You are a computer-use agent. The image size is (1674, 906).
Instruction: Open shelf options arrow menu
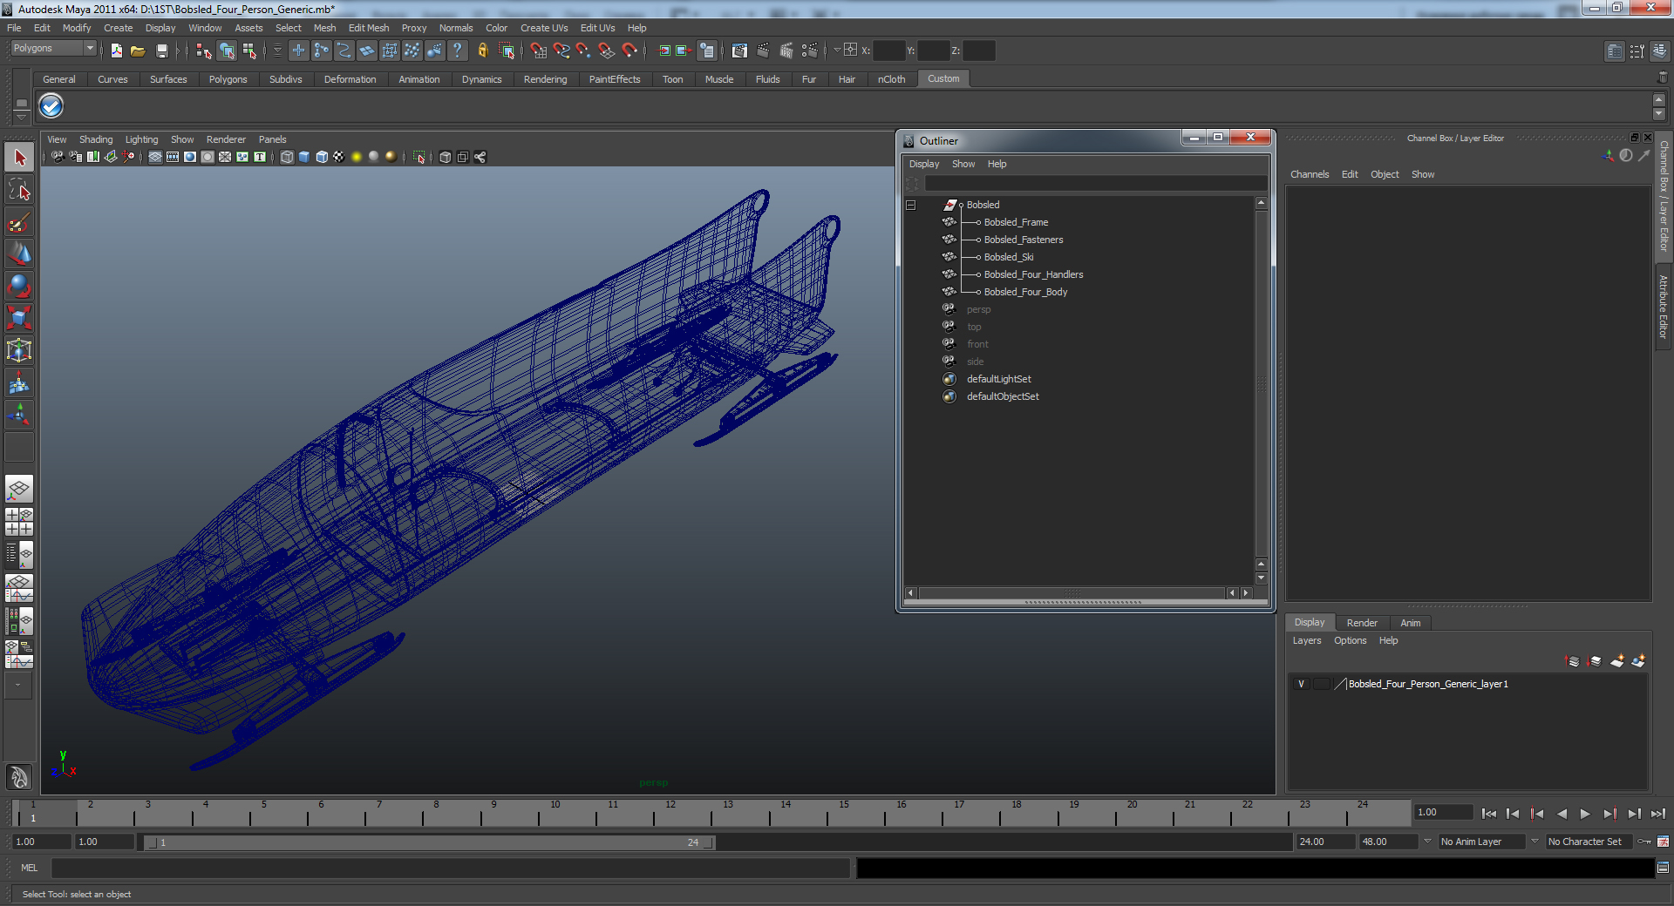point(21,116)
